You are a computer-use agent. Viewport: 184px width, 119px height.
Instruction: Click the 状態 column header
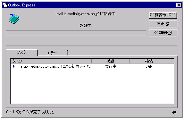click(111, 61)
